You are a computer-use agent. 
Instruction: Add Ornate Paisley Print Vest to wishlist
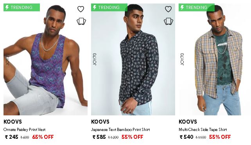click(x=81, y=9)
